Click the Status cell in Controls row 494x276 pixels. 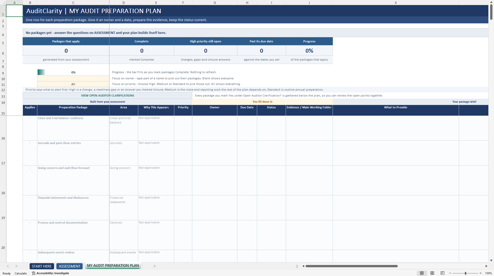click(271, 235)
